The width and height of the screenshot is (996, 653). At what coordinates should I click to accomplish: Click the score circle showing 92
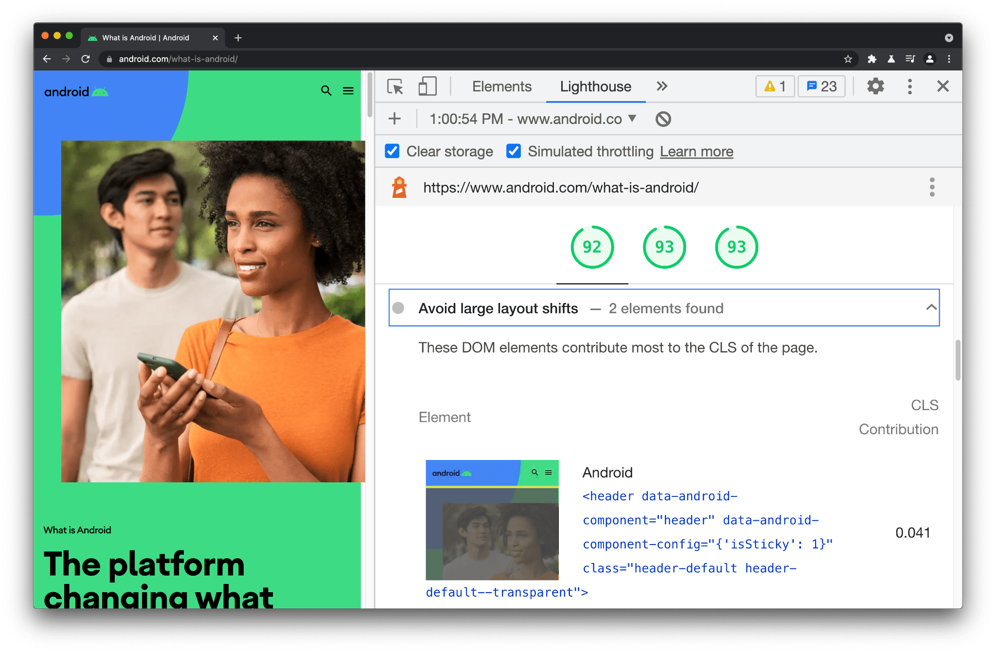click(592, 247)
